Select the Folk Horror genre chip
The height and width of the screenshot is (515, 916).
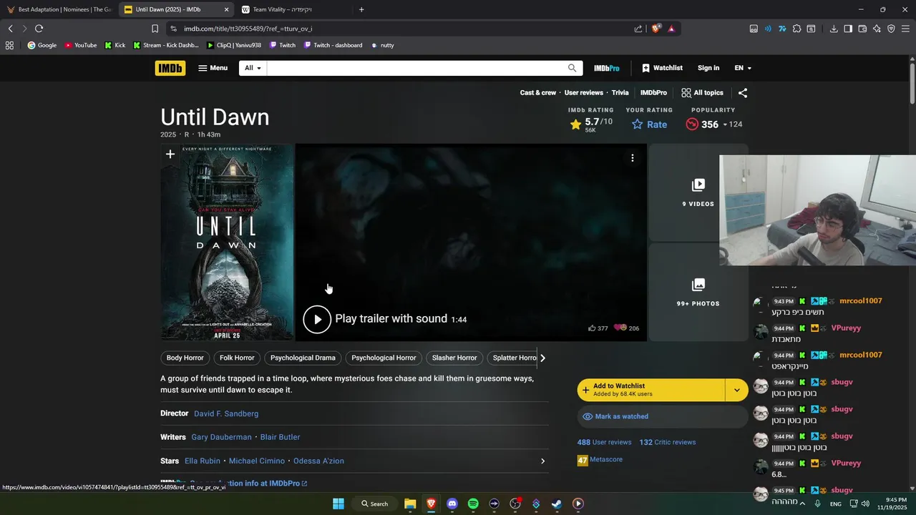[x=237, y=358]
